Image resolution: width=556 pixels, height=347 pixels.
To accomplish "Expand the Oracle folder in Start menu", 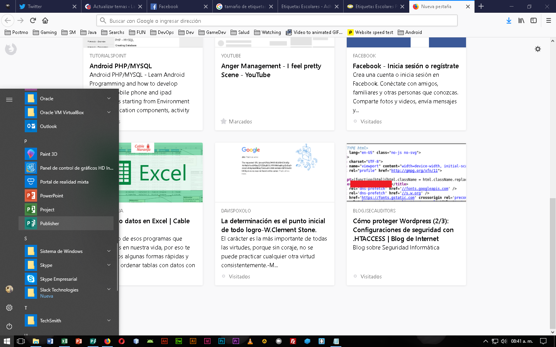I will 109,98.
